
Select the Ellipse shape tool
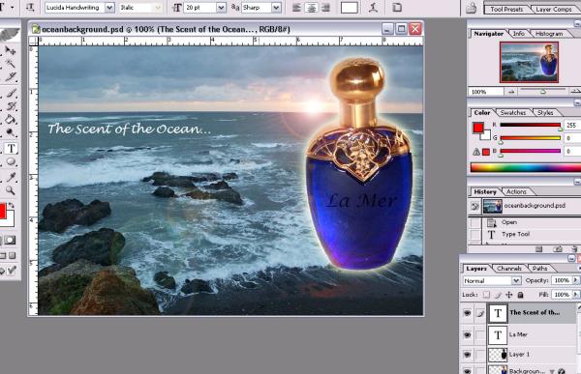click(x=11, y=162)
